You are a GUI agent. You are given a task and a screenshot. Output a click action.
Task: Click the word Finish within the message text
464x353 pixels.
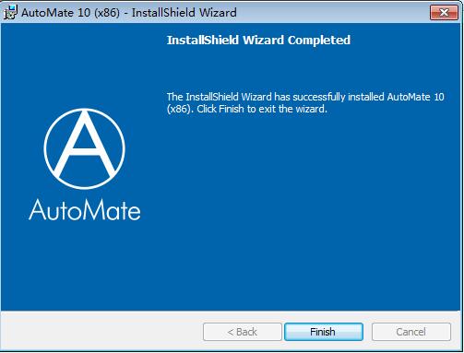pos(231,109)
